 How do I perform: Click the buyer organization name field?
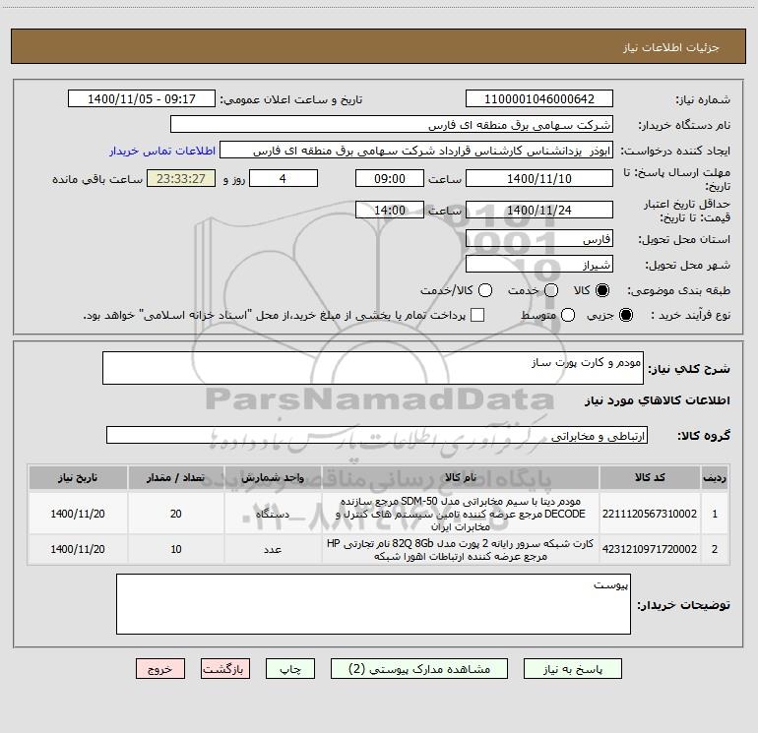[x=392, y=125]
